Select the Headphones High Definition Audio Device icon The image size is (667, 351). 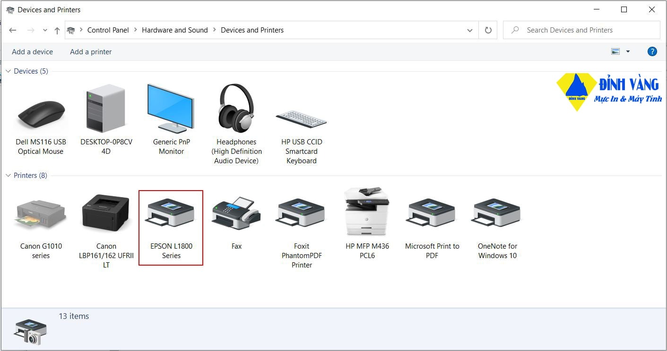236,109
